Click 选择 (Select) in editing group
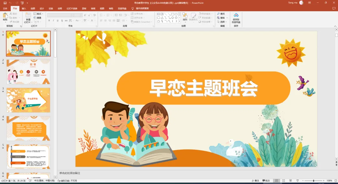This screenshot has height=184, width=338. 222,22
